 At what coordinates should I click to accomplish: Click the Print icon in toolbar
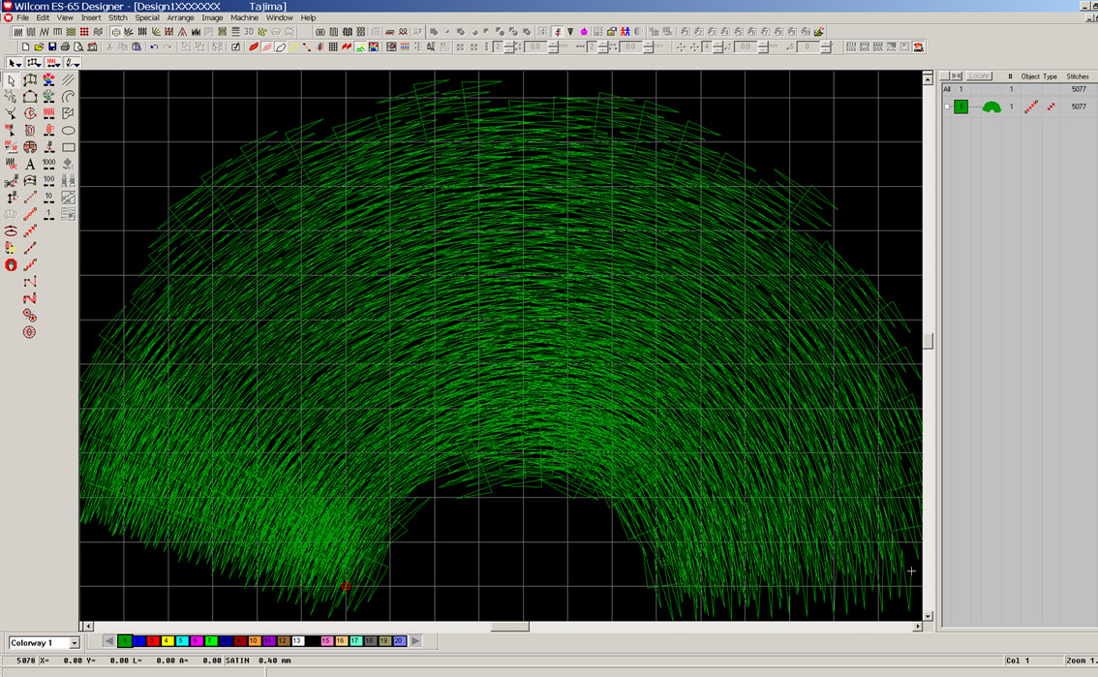tap(66, 46)
